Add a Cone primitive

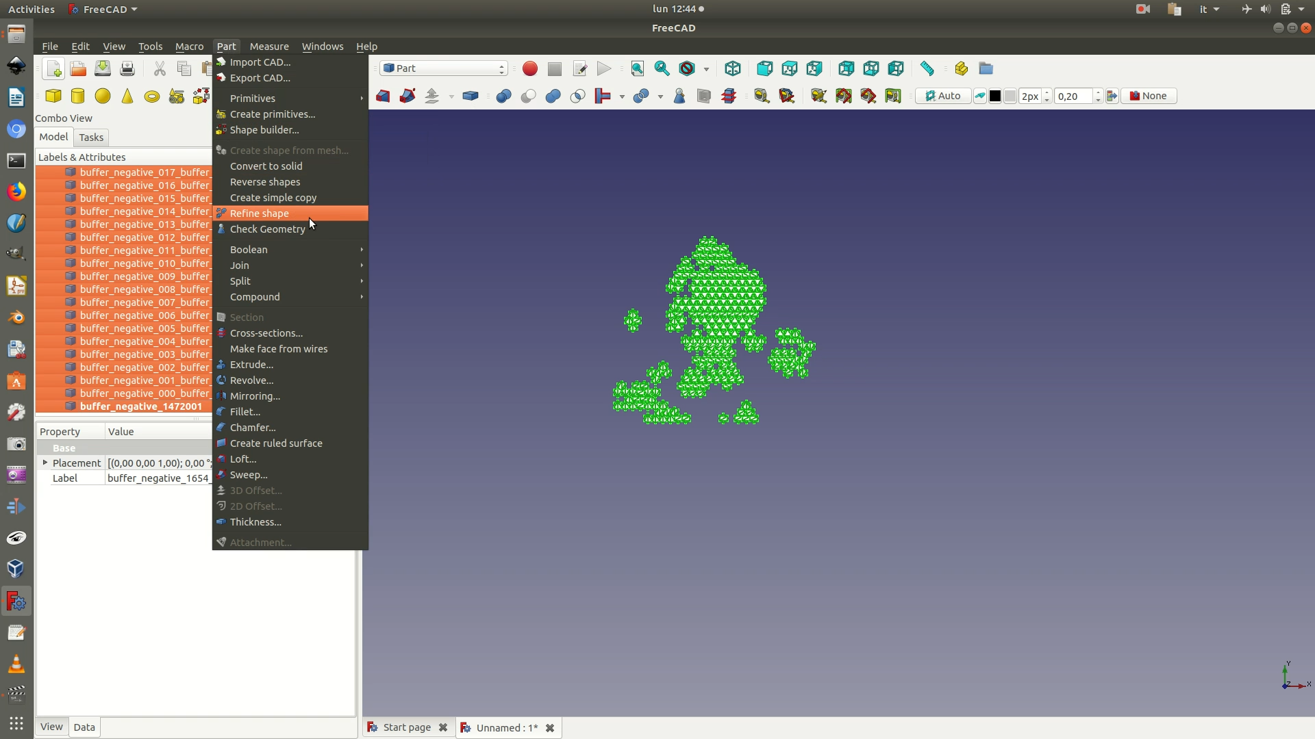pyautogui.click(x=127, y=96)
